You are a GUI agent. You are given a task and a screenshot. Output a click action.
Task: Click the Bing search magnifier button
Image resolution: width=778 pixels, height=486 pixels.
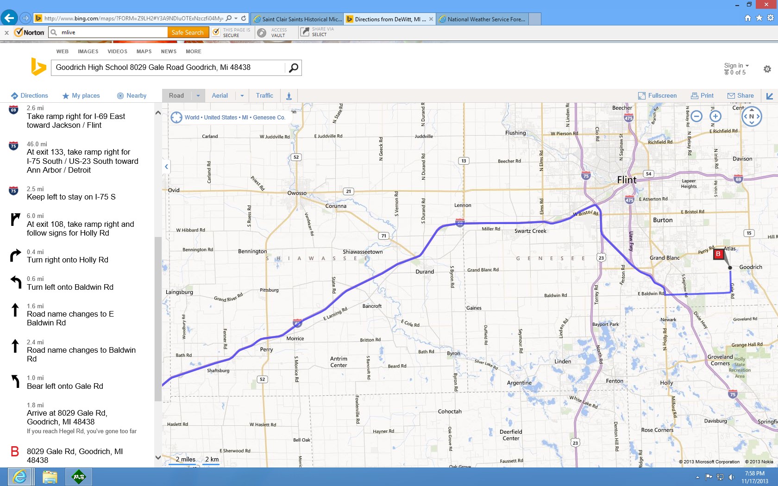293,68
